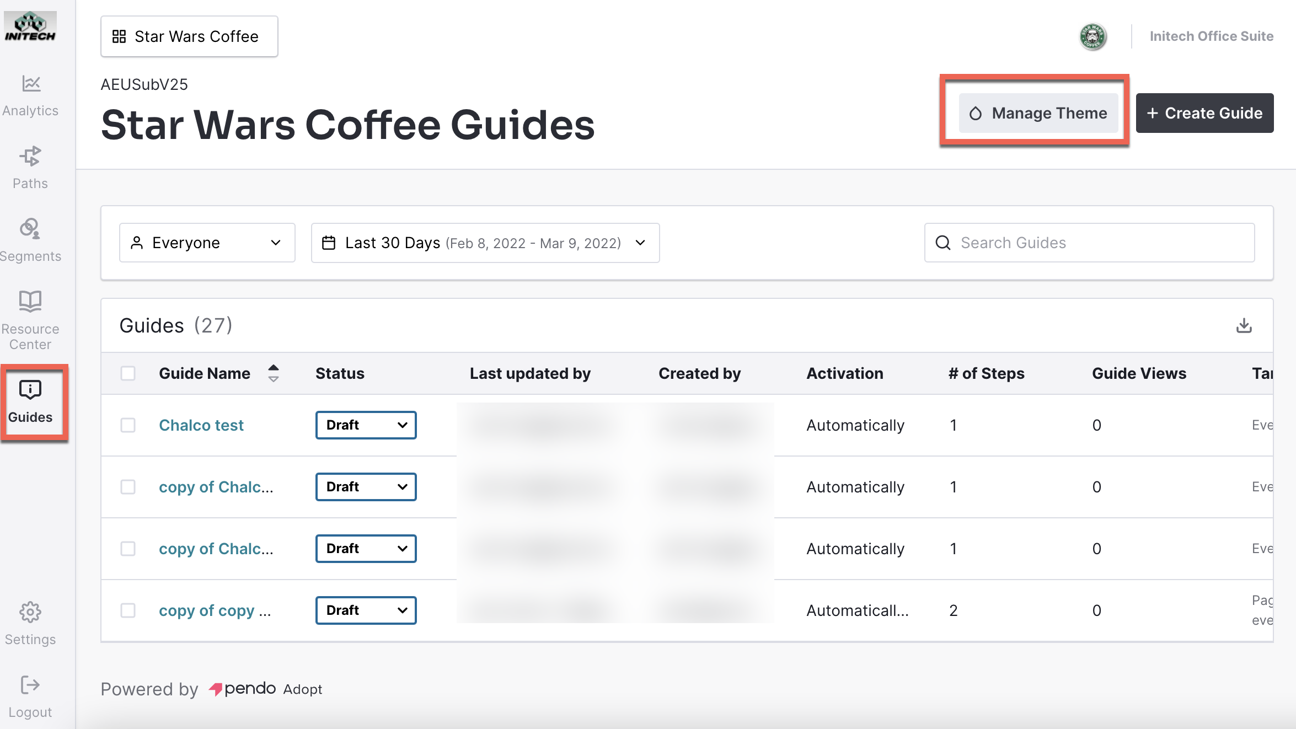This screenshot has height=729, width=1296.
Task: Click the Last updated by header
Action: pyautogui.click(x=530, y=373)
